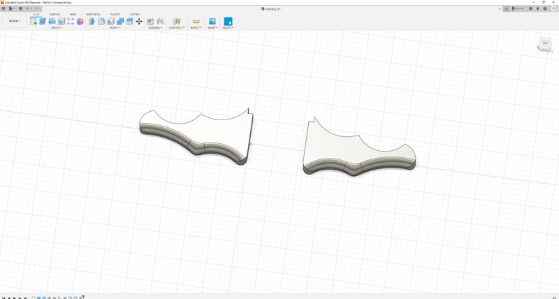Click the New Component icon
Image resolution: width=559 pixels, height=299 pixels.
tap(150, 22)
